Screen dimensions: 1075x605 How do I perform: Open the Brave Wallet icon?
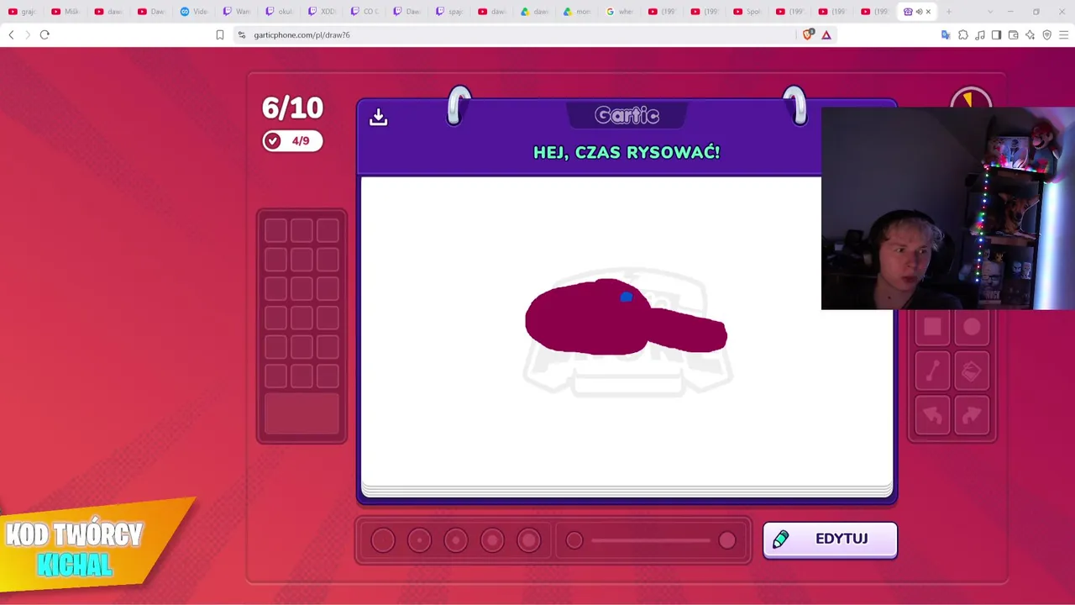coord(1014,34)
